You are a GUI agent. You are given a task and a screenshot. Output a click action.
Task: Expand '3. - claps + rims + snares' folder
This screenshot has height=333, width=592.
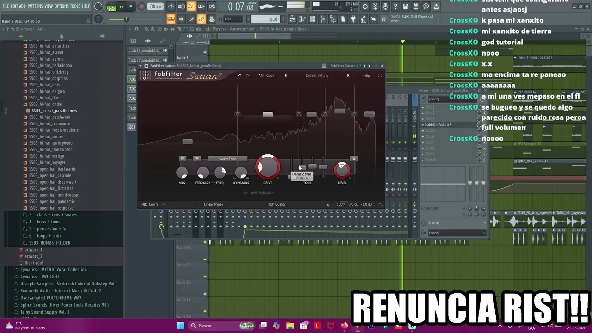(x=50, y=215)
